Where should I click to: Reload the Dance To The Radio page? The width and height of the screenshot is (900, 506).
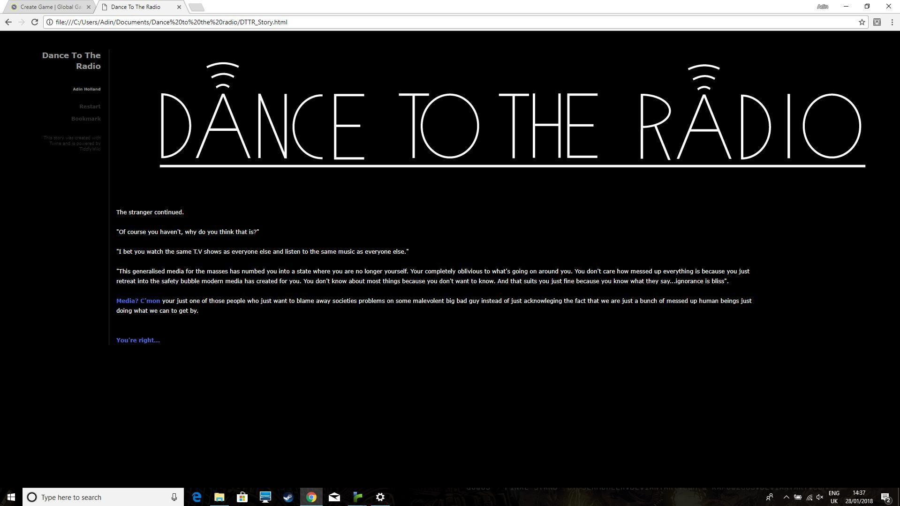[35, 22]
